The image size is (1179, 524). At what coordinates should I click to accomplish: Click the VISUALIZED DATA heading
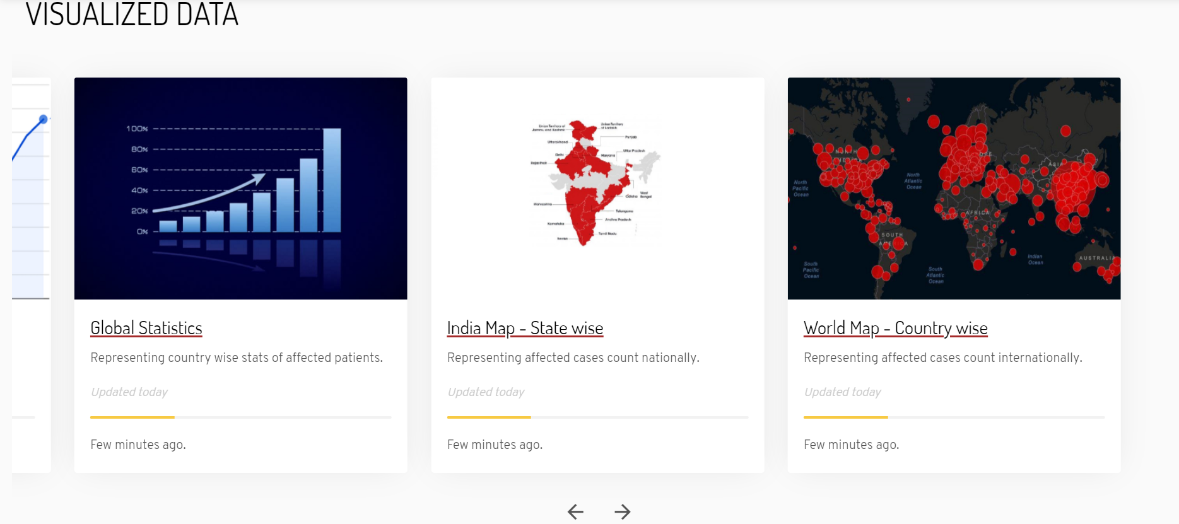click(x=132, y=15)
